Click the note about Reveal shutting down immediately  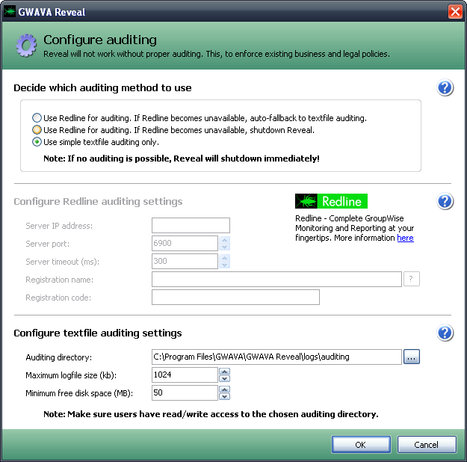click(182, 158)
